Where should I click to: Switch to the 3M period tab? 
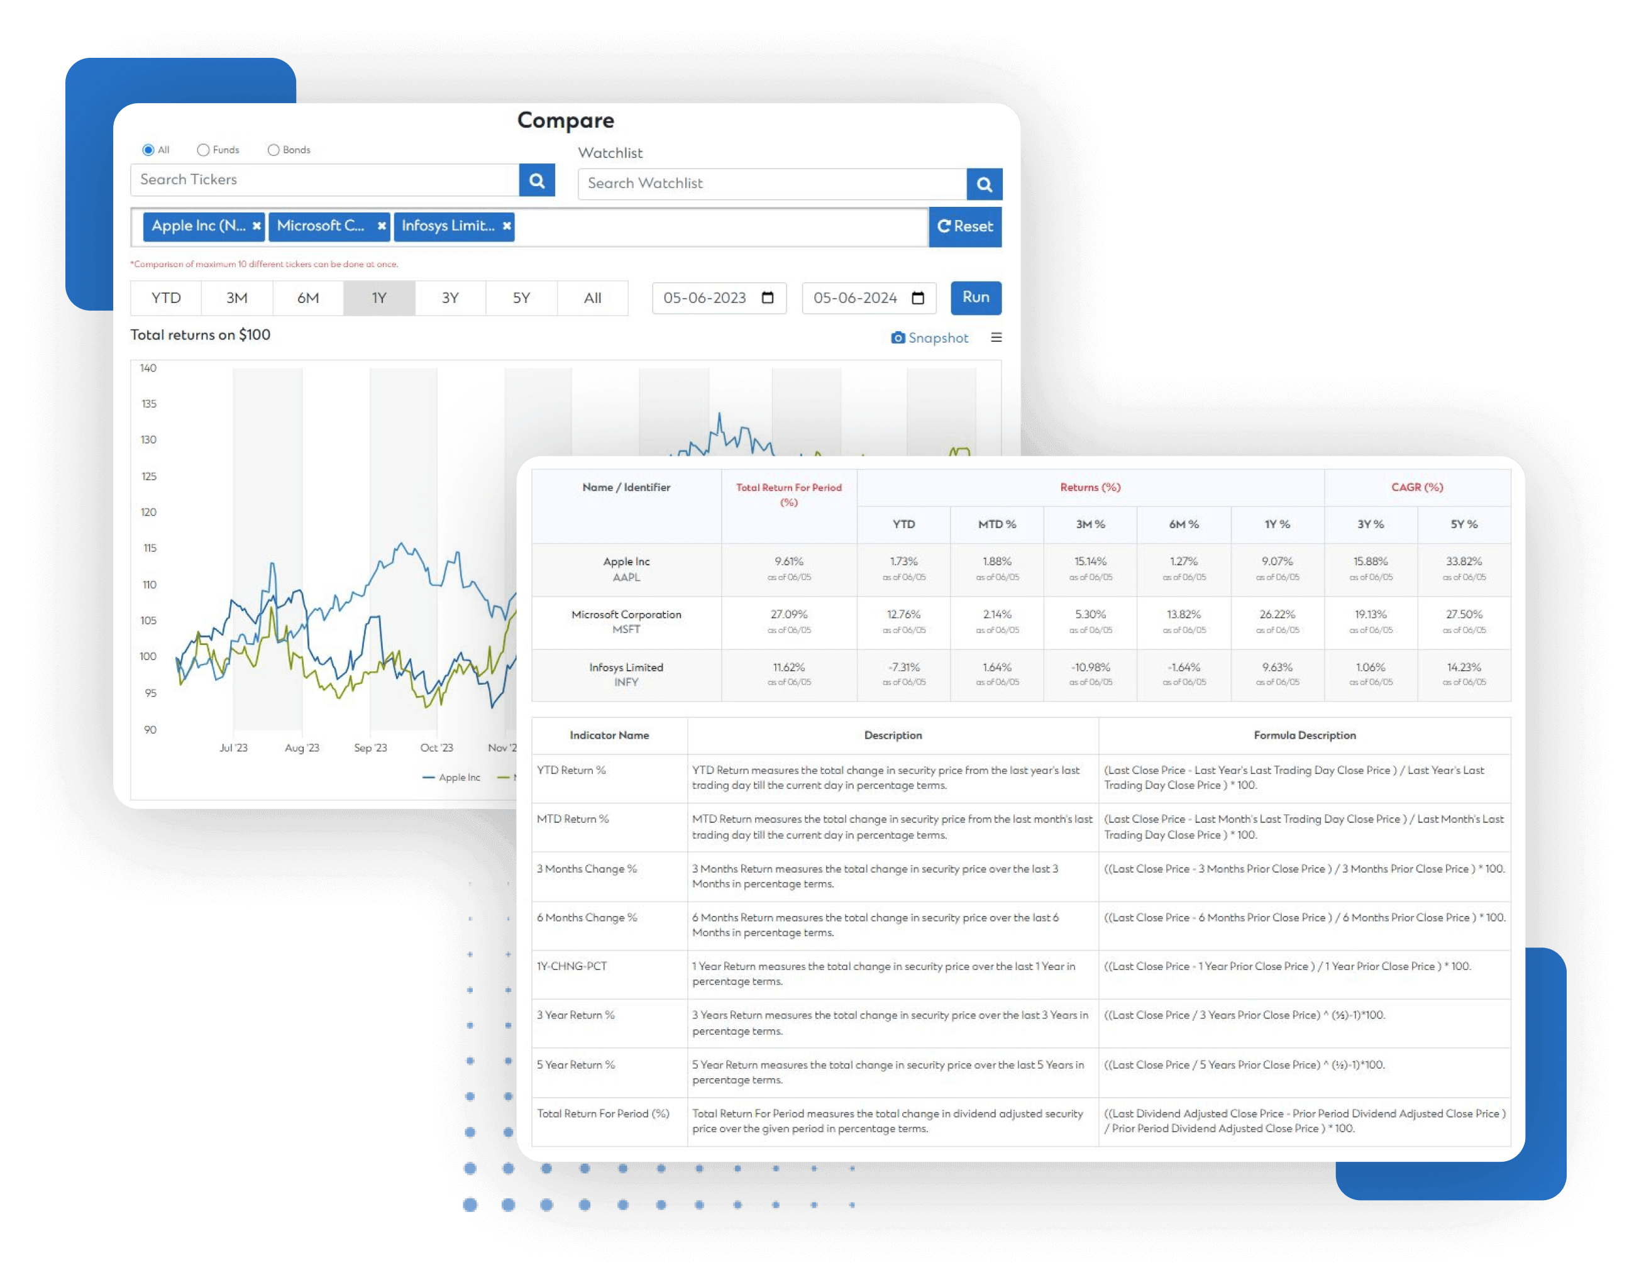tap(237, 298)
